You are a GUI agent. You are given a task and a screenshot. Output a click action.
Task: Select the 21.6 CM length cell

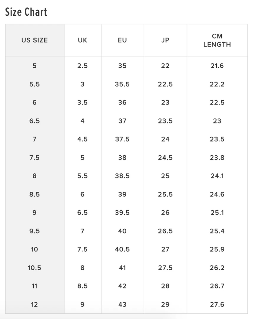pyautogui.click(x=217, y=66)
